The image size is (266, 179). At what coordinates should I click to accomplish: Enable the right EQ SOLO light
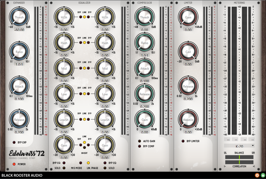pyautogui.click(x=105, y=168)
